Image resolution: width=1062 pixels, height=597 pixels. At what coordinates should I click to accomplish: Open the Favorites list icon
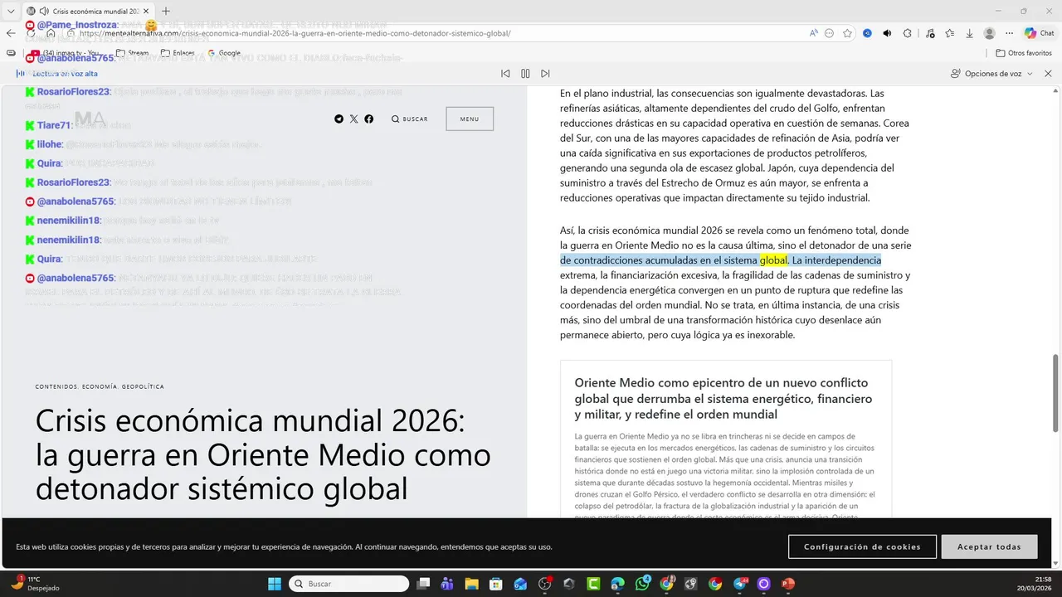coord(950,33)
